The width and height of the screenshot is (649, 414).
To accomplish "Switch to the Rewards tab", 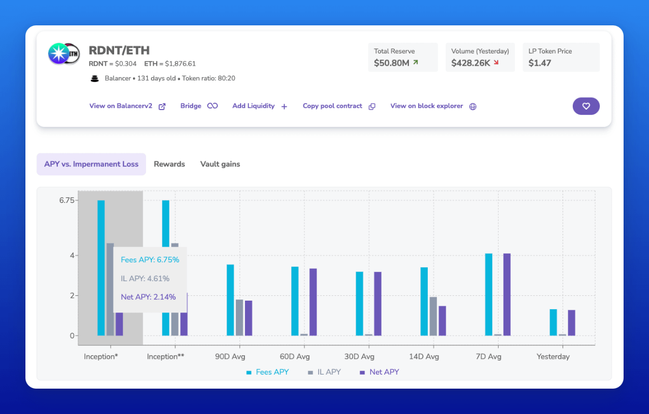I will point(169,164).
